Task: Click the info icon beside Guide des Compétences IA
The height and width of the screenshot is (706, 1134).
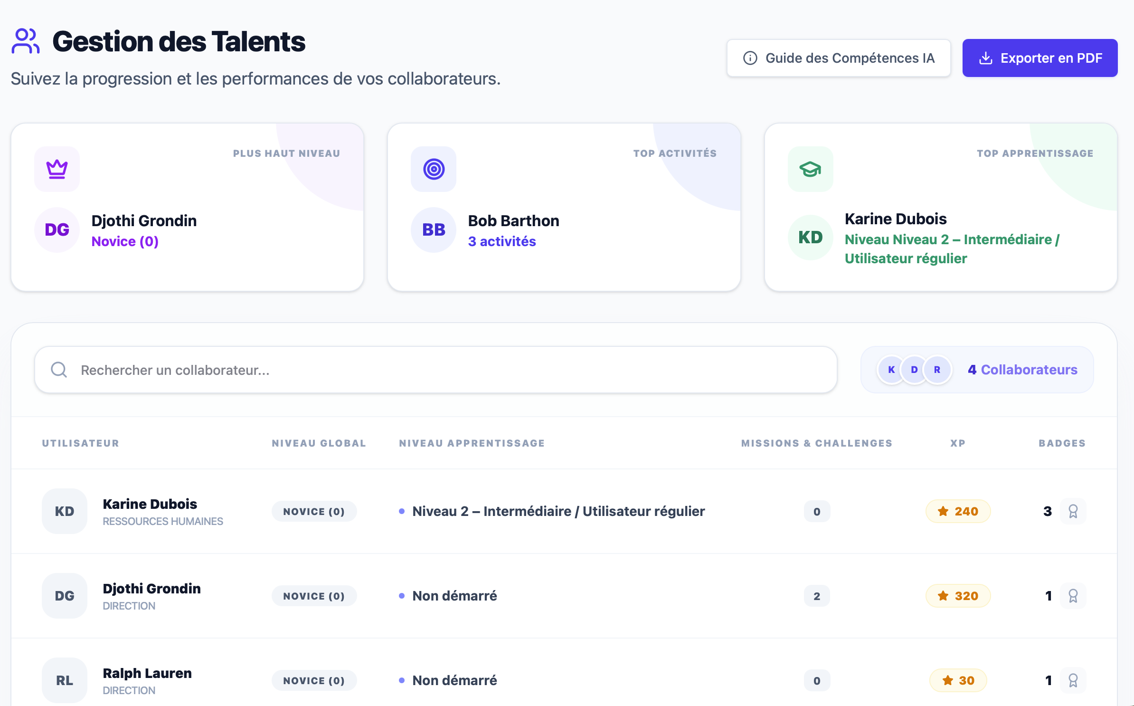Action: 750,57
